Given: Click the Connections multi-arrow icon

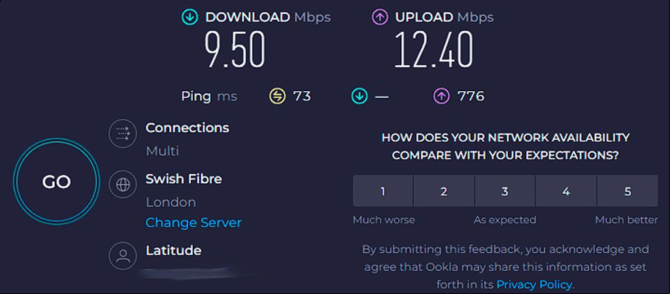Looking at the screenshot, I should click(x=123, y=134).
